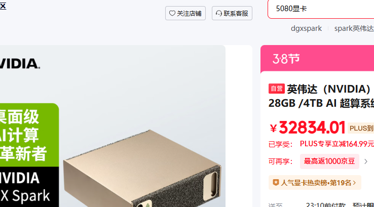This screenshot has height=207, width=374.
Task: Click the NVIDIA logo on product image
Action: pos(20,64)
